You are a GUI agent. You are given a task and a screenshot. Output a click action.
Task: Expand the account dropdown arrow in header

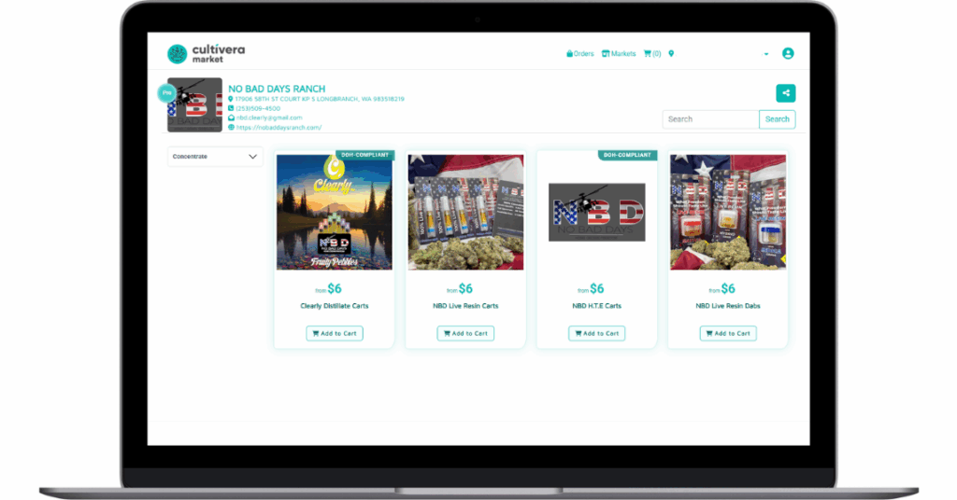click(x=766, y=54)
